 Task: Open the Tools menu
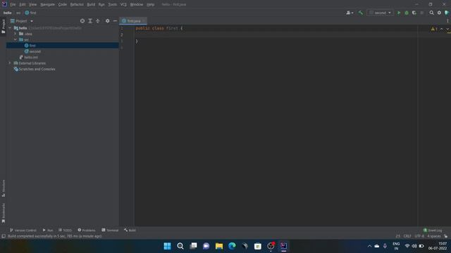pyautogui.click(x=113, y=5)
